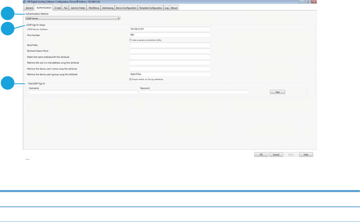
Task: Click the Cancel button
Action: [x=276, y=155]
